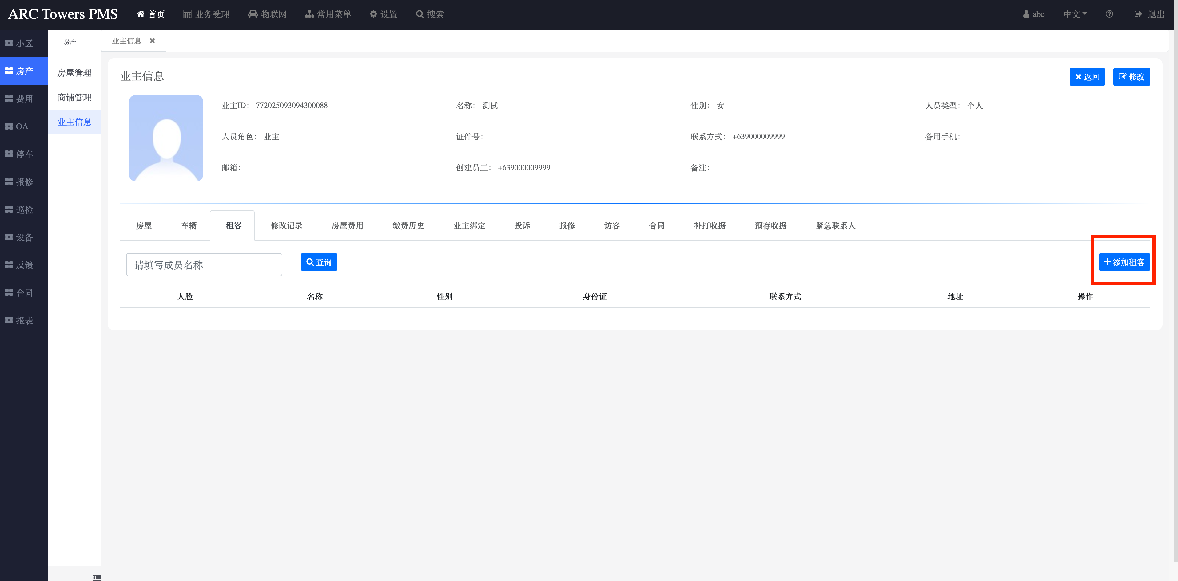Expand the 中文 language dropdown
The image size is (1178, 581).
[x=1075, y=14]
